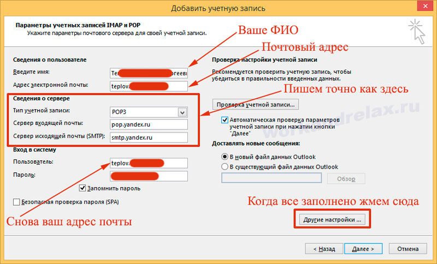437x264 pixels.
Task: Select the Пароль password field
Action: [148, 176]
